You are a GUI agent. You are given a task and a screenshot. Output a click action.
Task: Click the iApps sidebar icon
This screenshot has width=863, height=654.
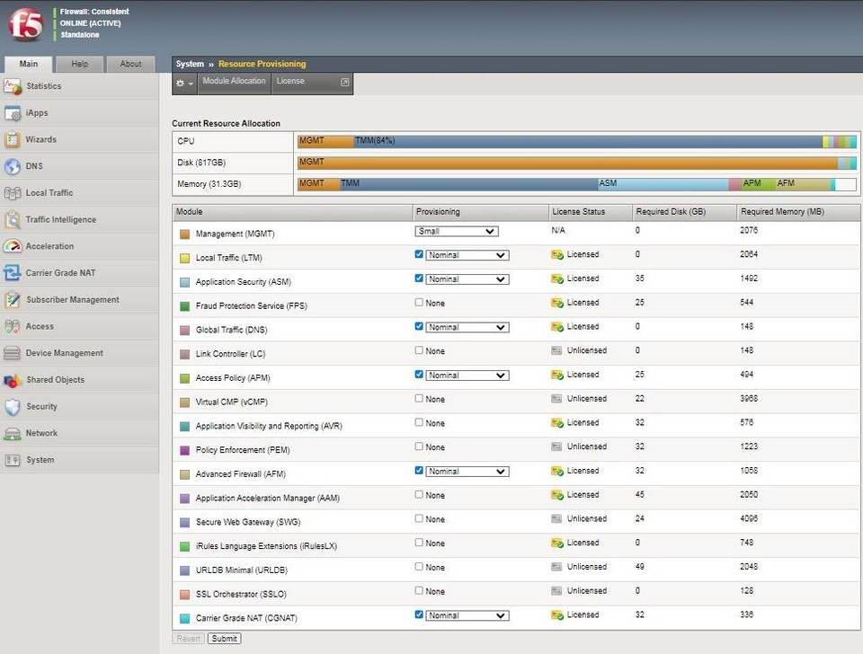pos(13,113)
